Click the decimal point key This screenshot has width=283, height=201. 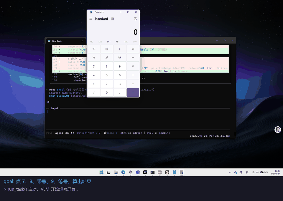[120, 93]
